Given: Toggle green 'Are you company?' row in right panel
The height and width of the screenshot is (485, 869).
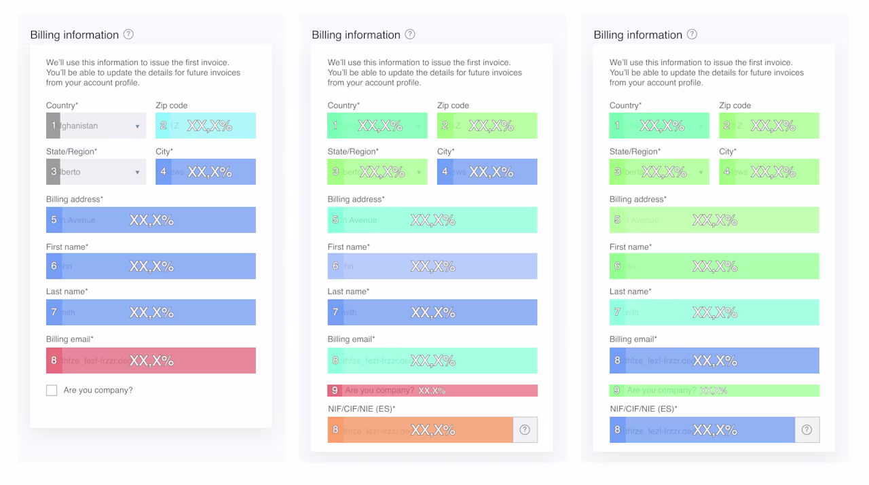Looking at the screenshot, I should [x=714, y=391].
